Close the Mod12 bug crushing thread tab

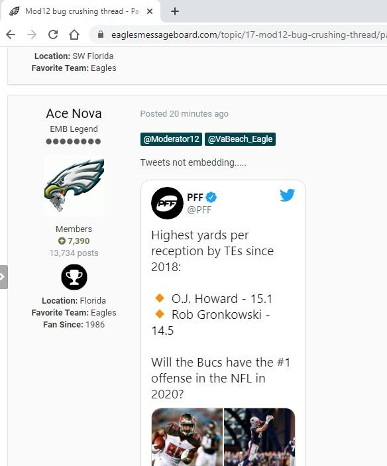click(150, 11)
